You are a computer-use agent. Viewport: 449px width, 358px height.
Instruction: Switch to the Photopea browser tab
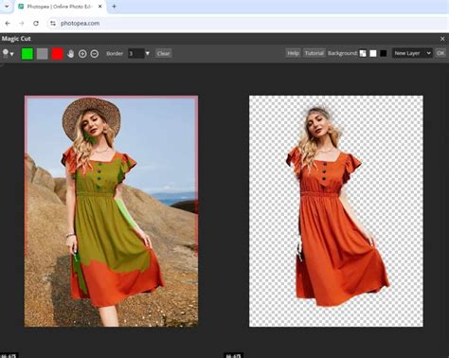[60, 7]
